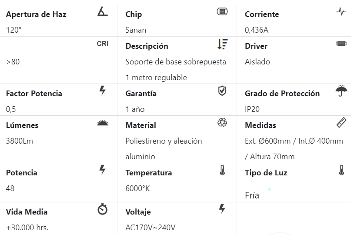Click the lightning bolt icon next to Voltaje

[x=222, y=209]
